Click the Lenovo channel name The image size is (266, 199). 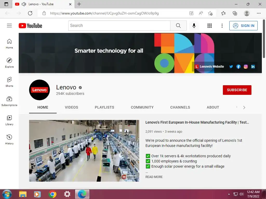66,87
